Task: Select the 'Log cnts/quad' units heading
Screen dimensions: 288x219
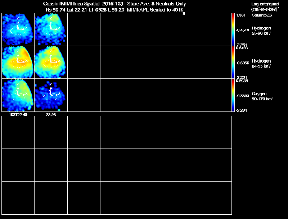Action: coord(265,4)
